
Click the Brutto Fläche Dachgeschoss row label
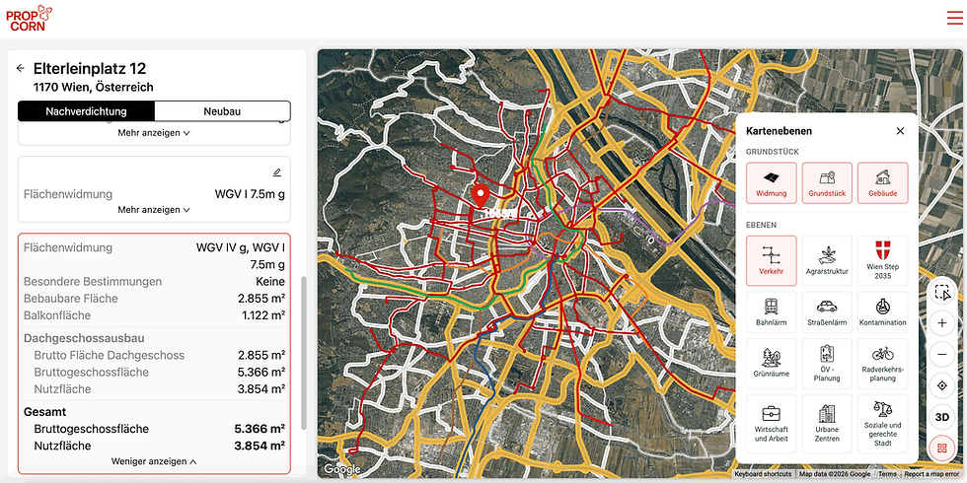[110, 356]
